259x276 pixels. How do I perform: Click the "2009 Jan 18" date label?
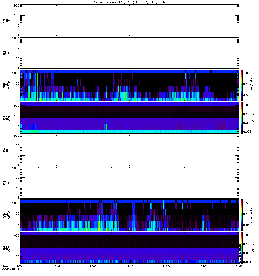pos(11,269)
